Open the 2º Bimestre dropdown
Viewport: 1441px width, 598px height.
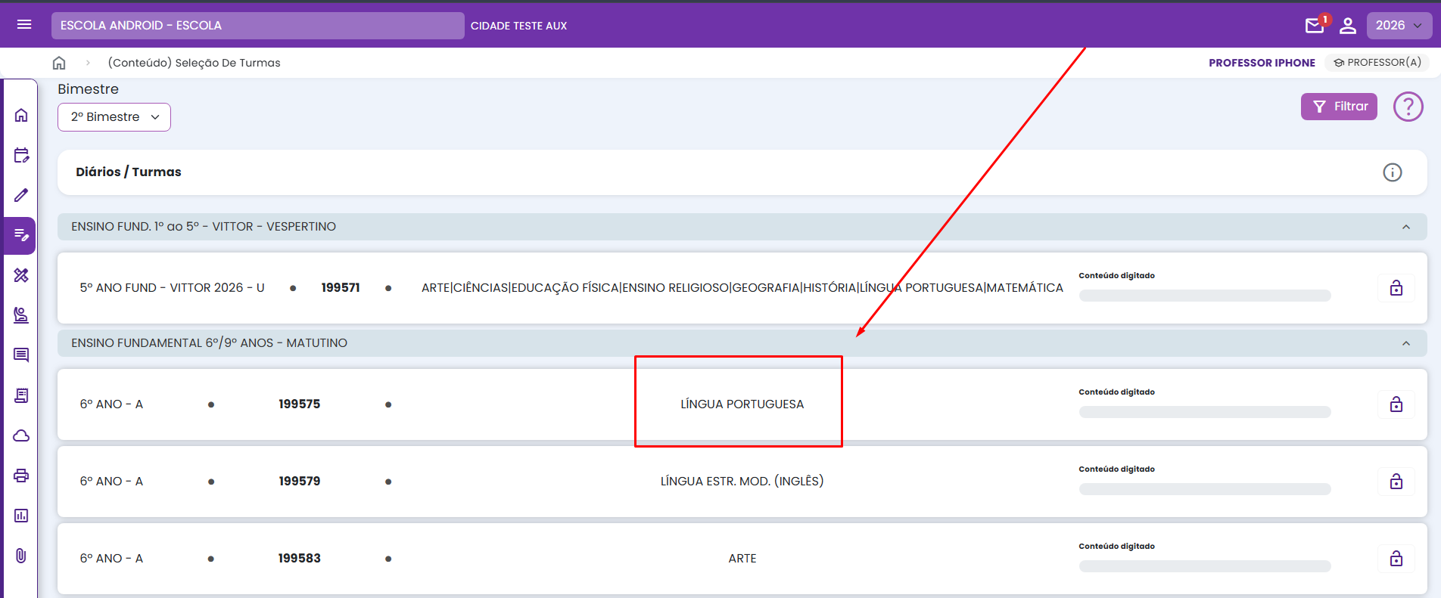[x=114, y=117]
